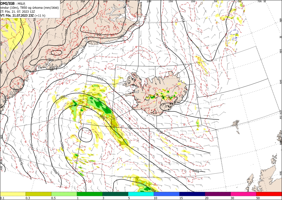Click the '5W' longitude label

pos(216,1)
